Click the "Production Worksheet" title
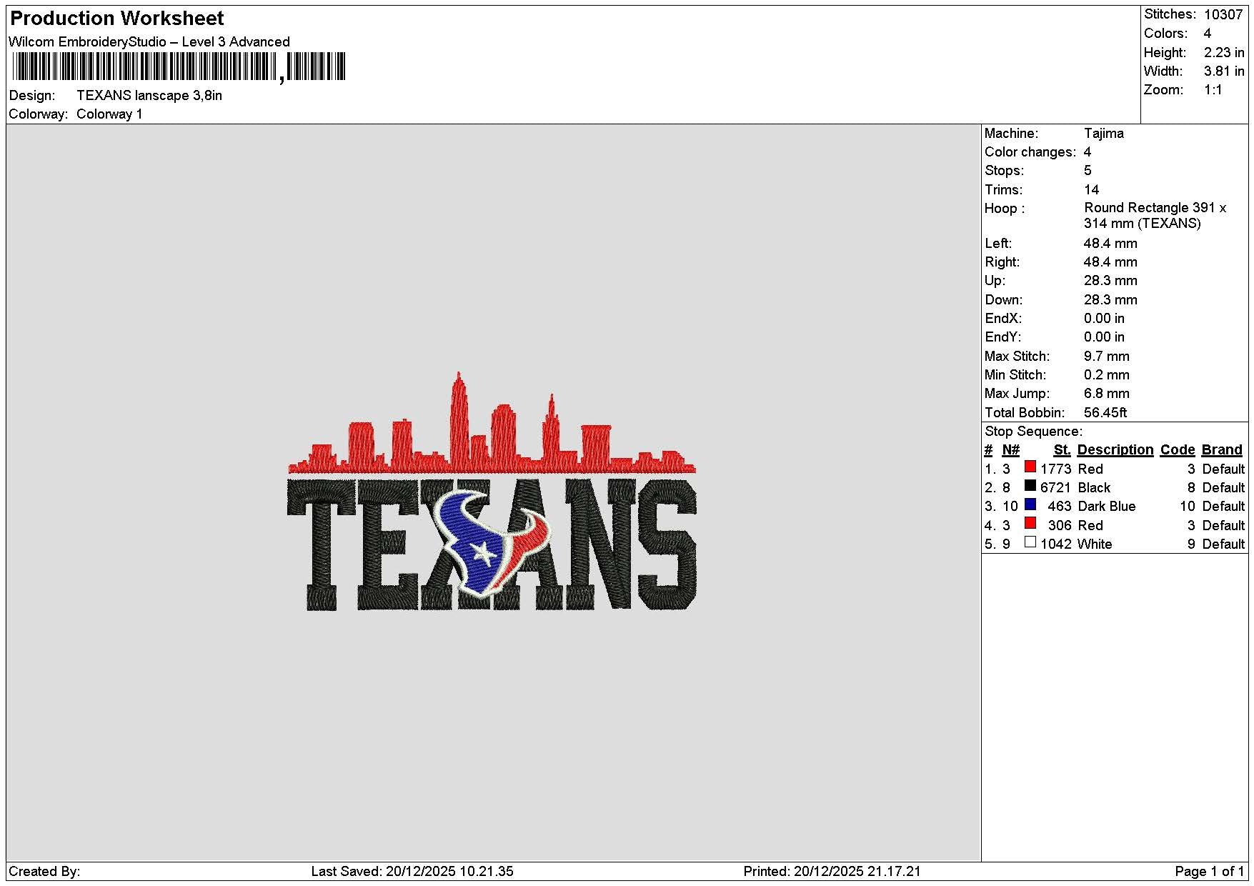Screen dimensions: 1254x886 [x=116, y=18]
